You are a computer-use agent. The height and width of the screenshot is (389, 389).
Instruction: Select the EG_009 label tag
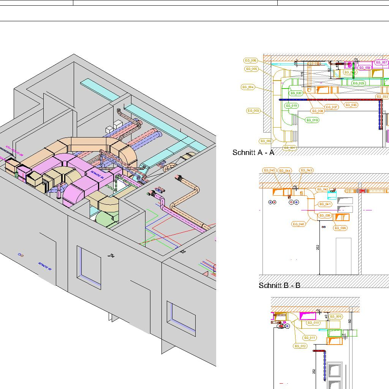(336, 316)
